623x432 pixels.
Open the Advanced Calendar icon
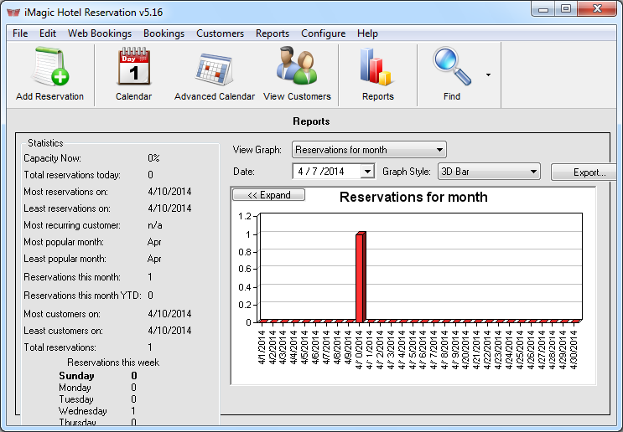pyautogui.click(x=214, y=69)
